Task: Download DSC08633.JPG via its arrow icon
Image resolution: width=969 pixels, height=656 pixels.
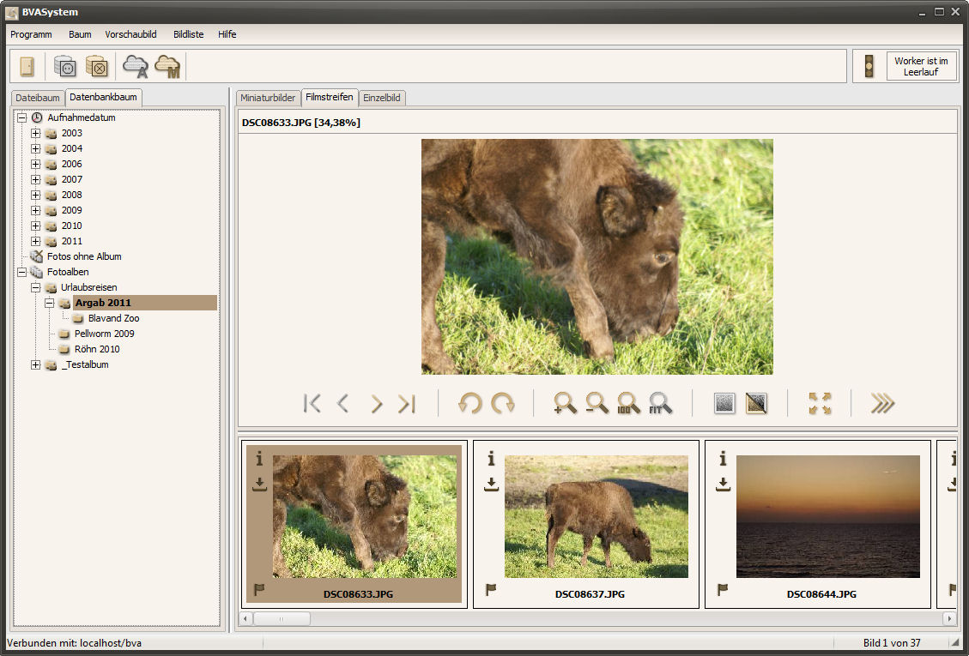Action: click(259, 484)
